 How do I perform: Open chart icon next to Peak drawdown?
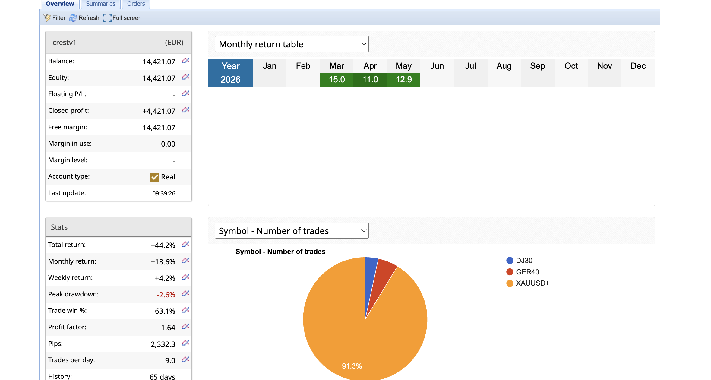click(185, 293)
